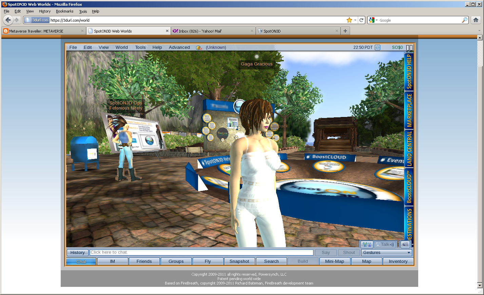Go forward with the Firefox forward arrow
The width and height of the screenshot is (484, 295).
17,20
